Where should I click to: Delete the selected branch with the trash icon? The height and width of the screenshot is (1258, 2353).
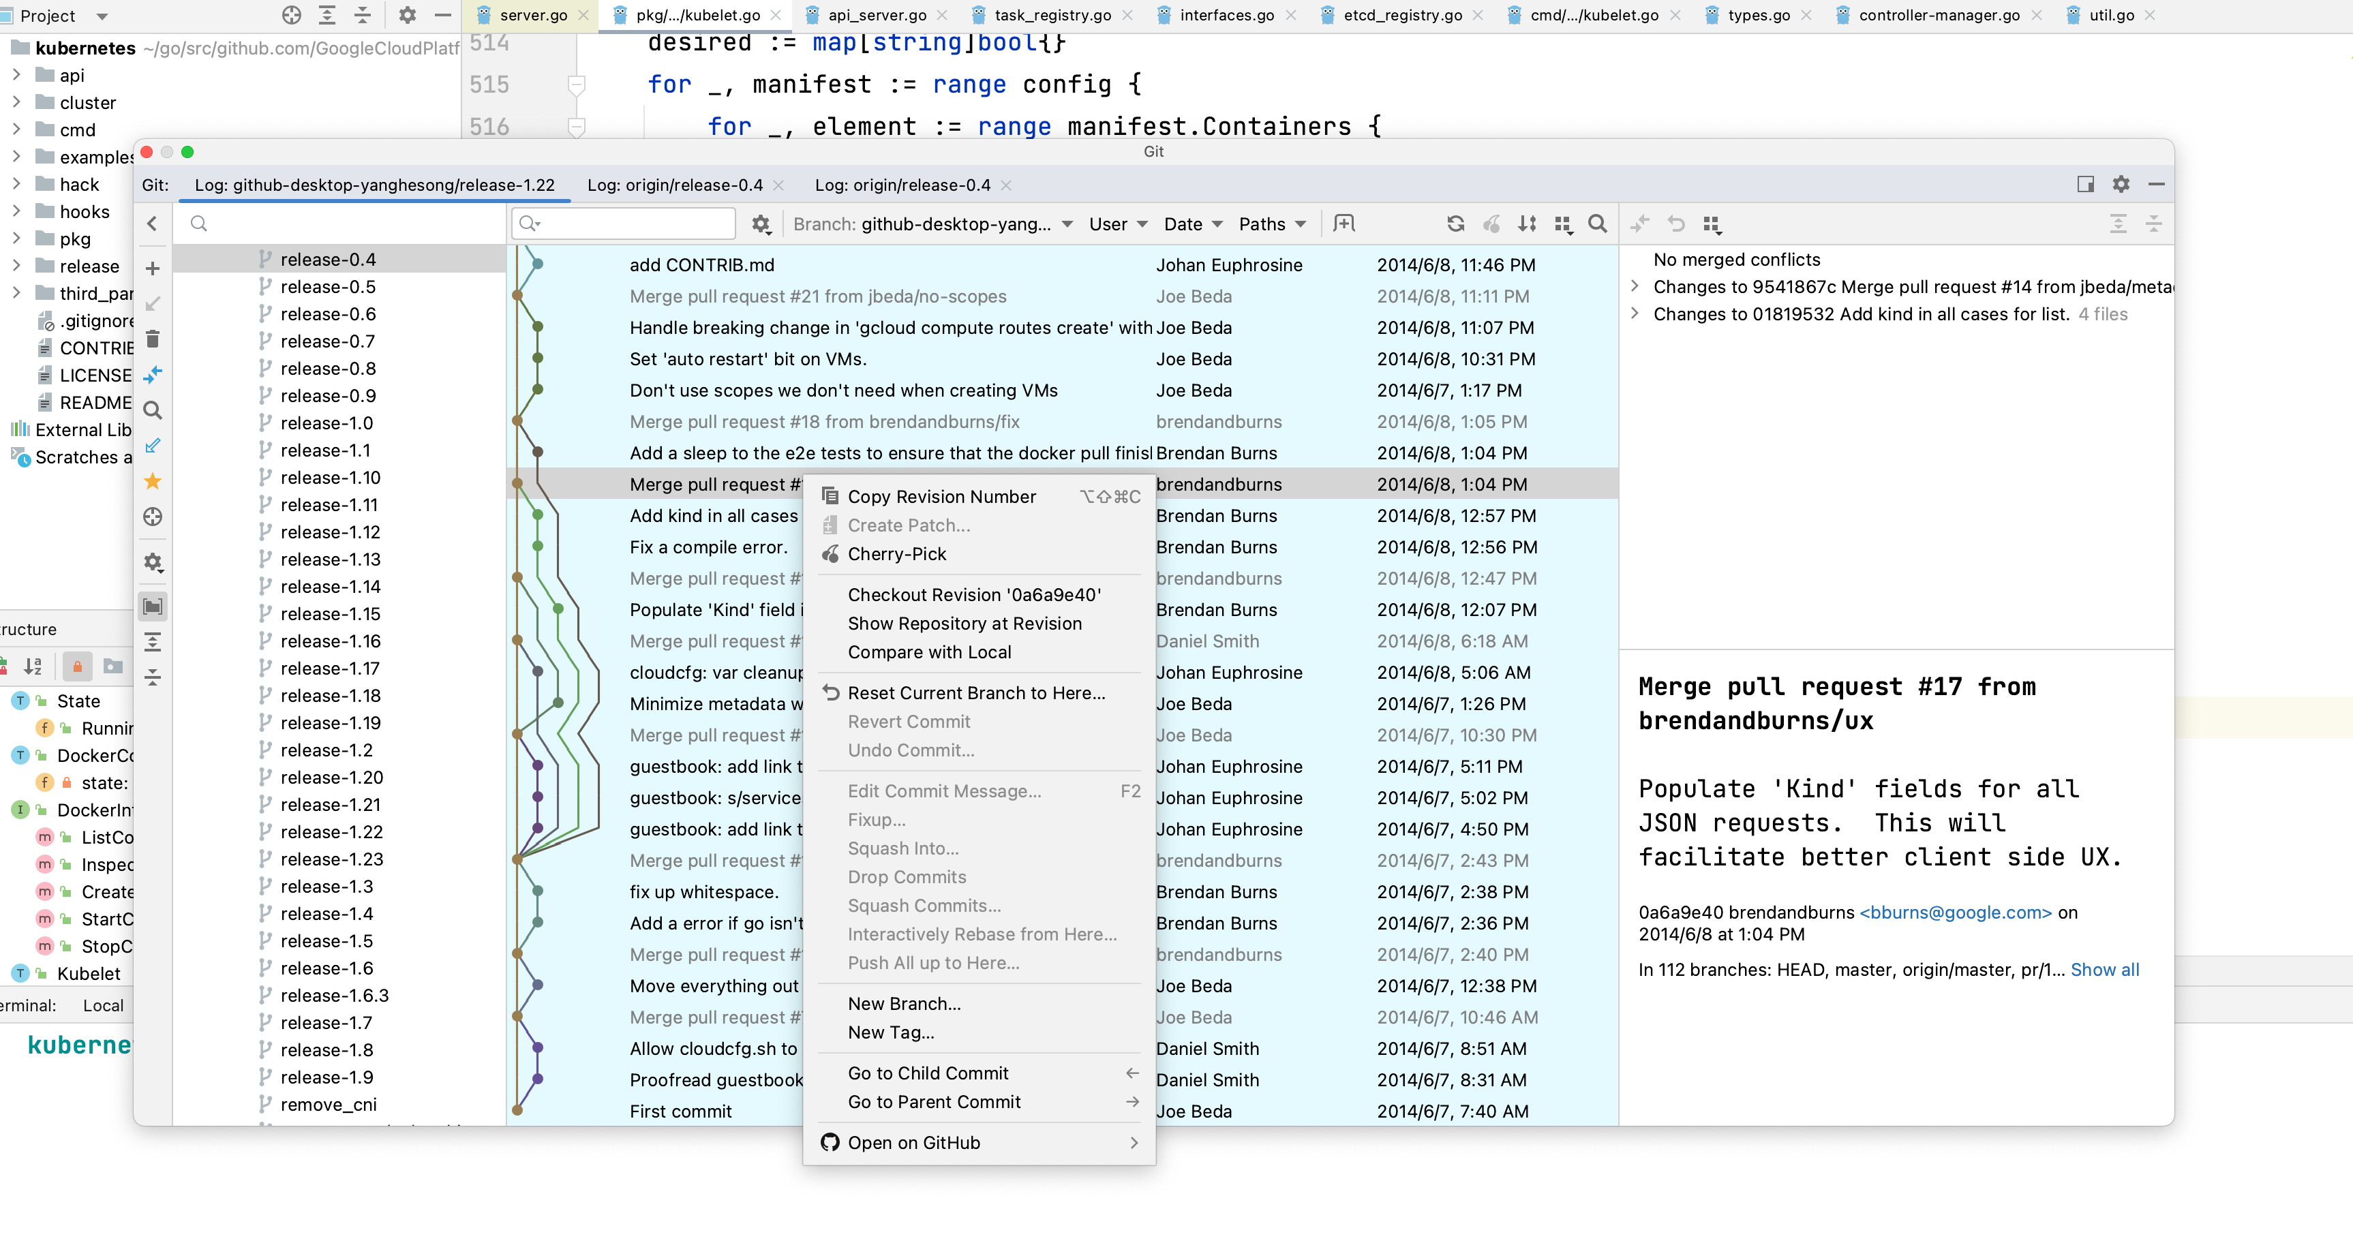tap(153, 339)
